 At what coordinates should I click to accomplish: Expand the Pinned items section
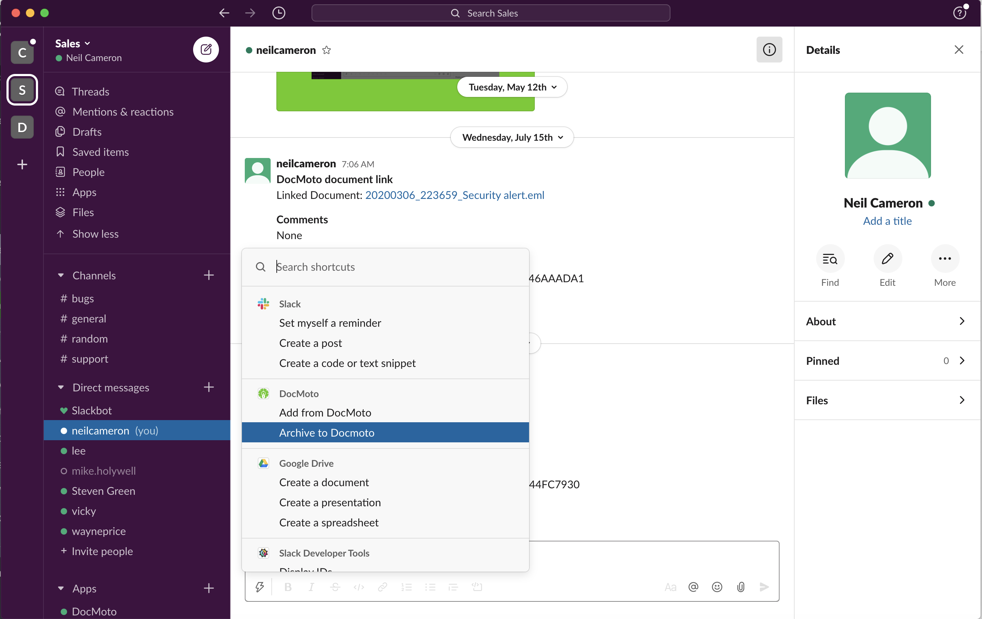pyautogui.click(x=962, y=361)
